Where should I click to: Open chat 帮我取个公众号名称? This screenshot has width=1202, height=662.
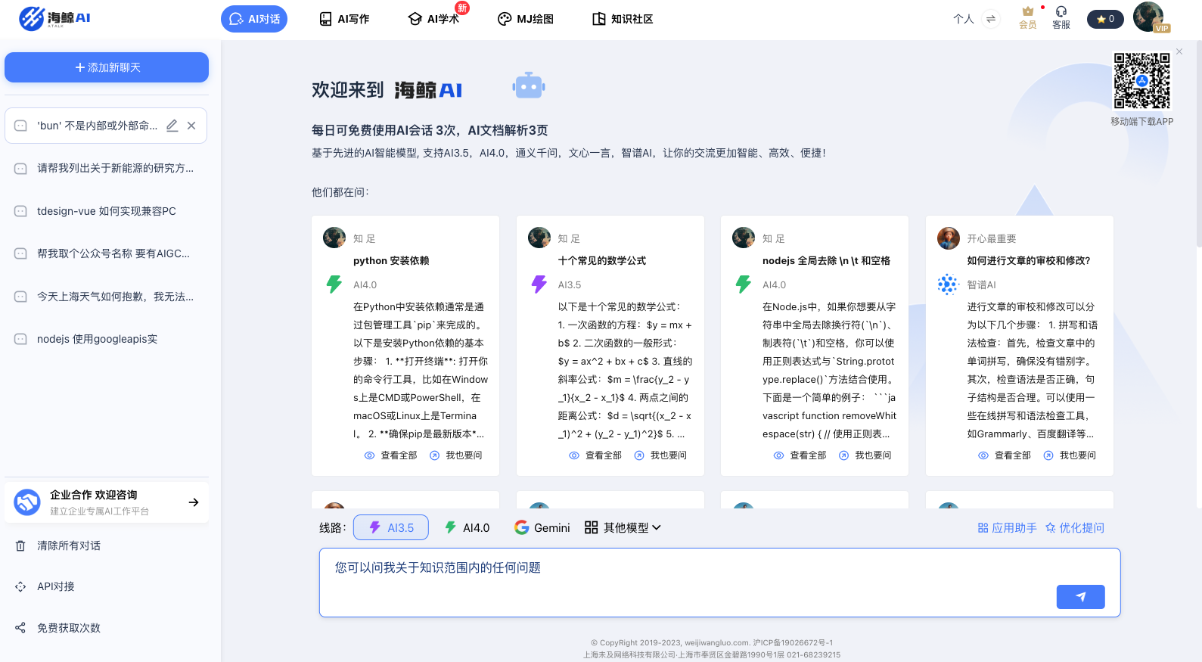(x=106, y=253)
